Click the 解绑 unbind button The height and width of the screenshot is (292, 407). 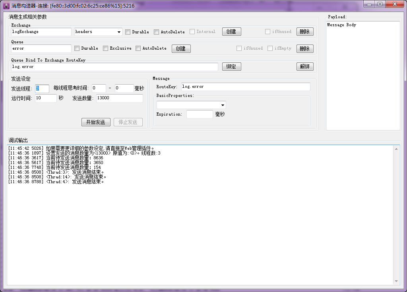pos(305,67)
